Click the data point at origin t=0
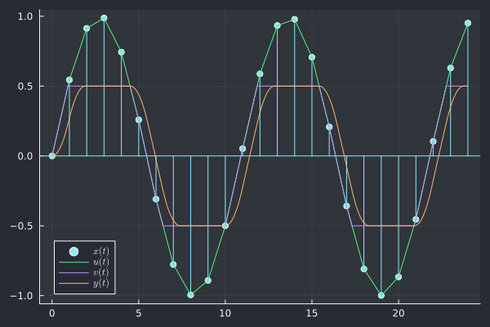490x327 pixels. pos(52,155)
